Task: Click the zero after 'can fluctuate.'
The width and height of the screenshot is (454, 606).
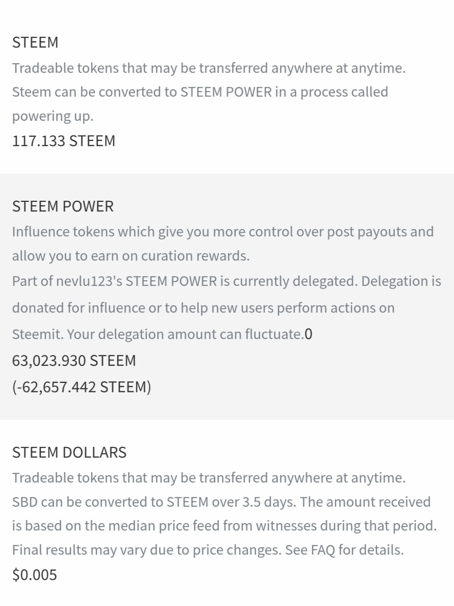Action: click(x=308, y=334)
